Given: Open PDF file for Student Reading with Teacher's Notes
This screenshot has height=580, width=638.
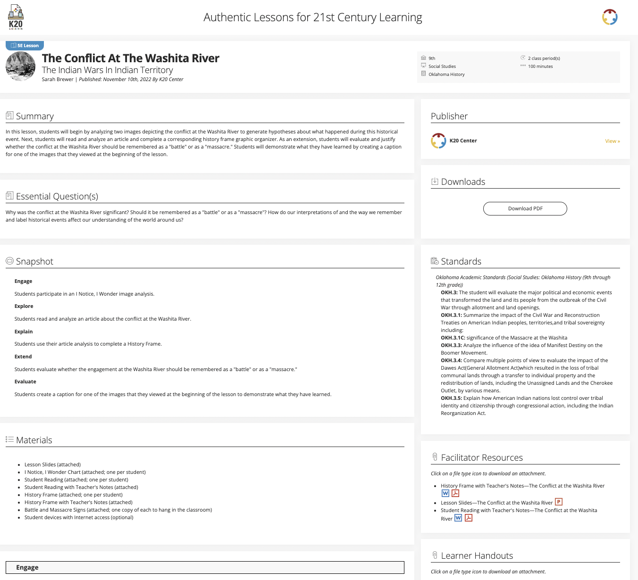Looking at the screenshot, I should point(469,518).
